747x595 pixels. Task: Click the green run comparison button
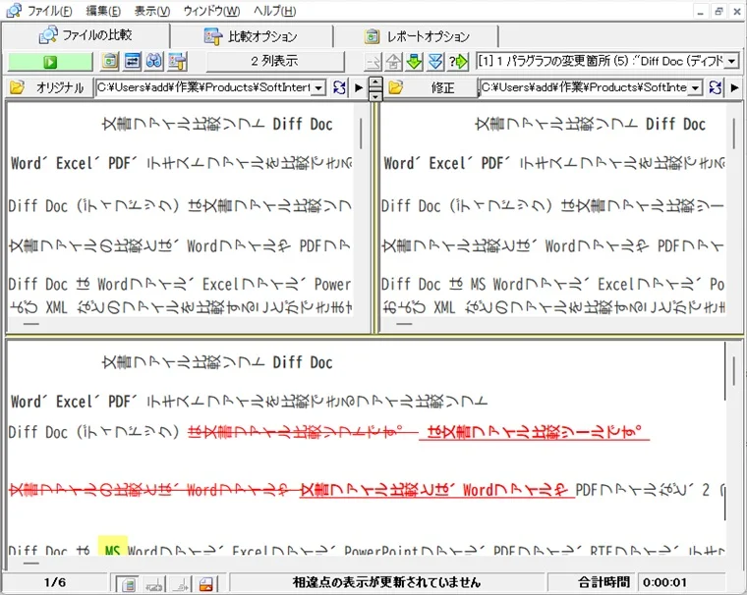point(50,62)
